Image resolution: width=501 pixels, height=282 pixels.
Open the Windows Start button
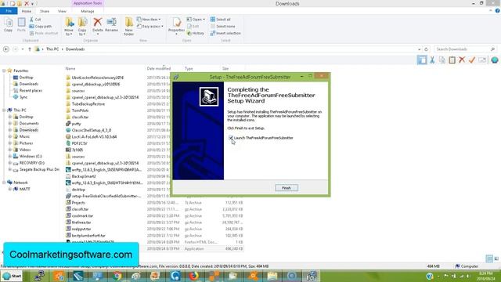12,276
